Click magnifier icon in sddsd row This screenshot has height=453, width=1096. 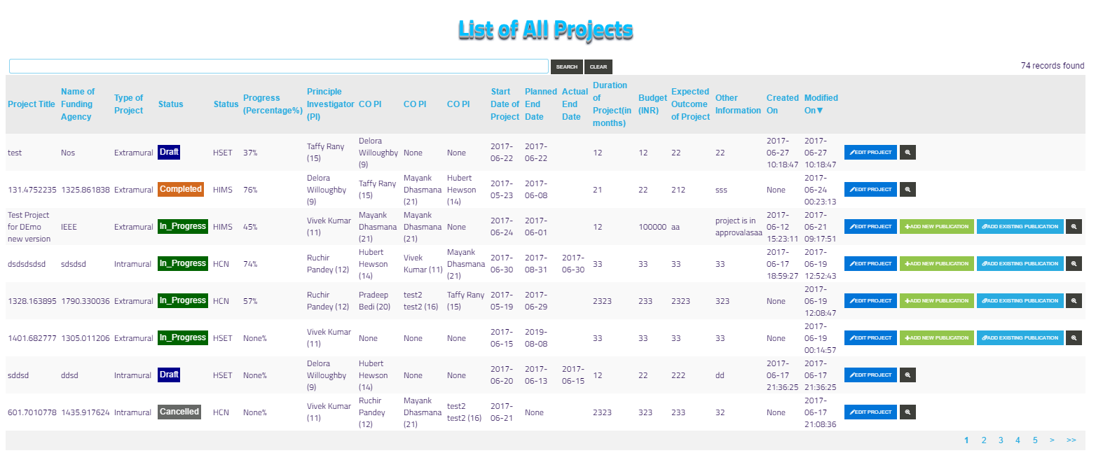[907, 375]
